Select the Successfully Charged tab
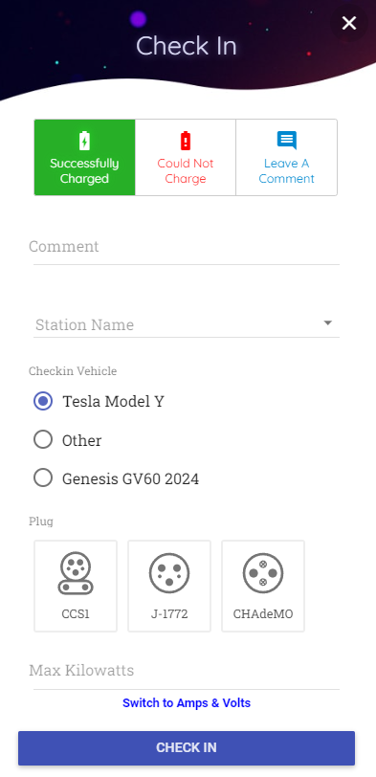The height and width of the screenshot is (777, 376). [x=84, y=158]
